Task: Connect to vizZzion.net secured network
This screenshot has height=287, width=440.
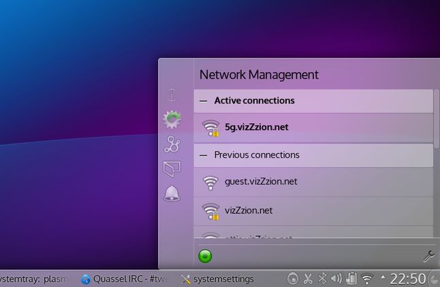Action: [313, 211]
